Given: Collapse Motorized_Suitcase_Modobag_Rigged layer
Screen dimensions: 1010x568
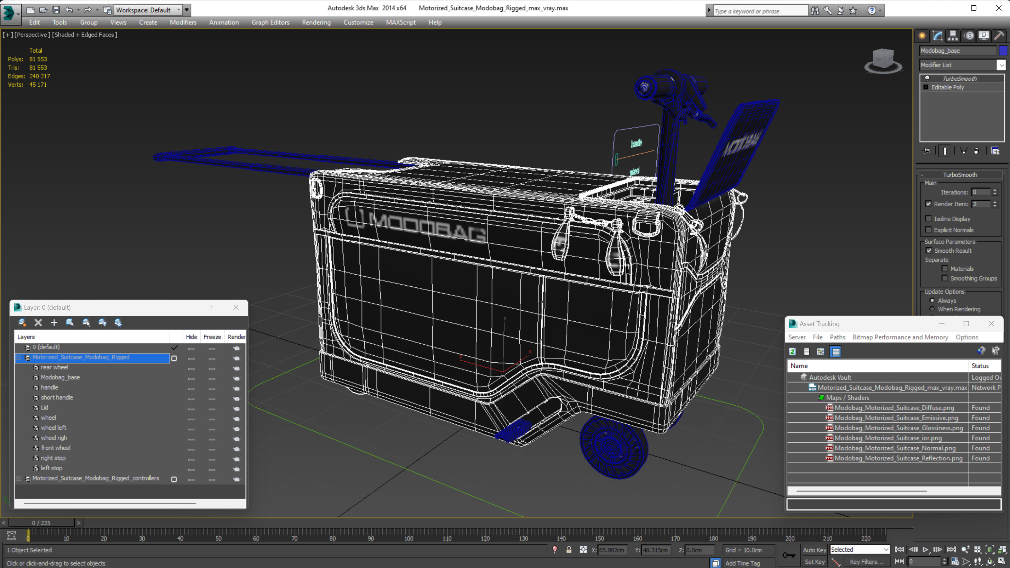Looking at the screenshot, I should (19, 357).
